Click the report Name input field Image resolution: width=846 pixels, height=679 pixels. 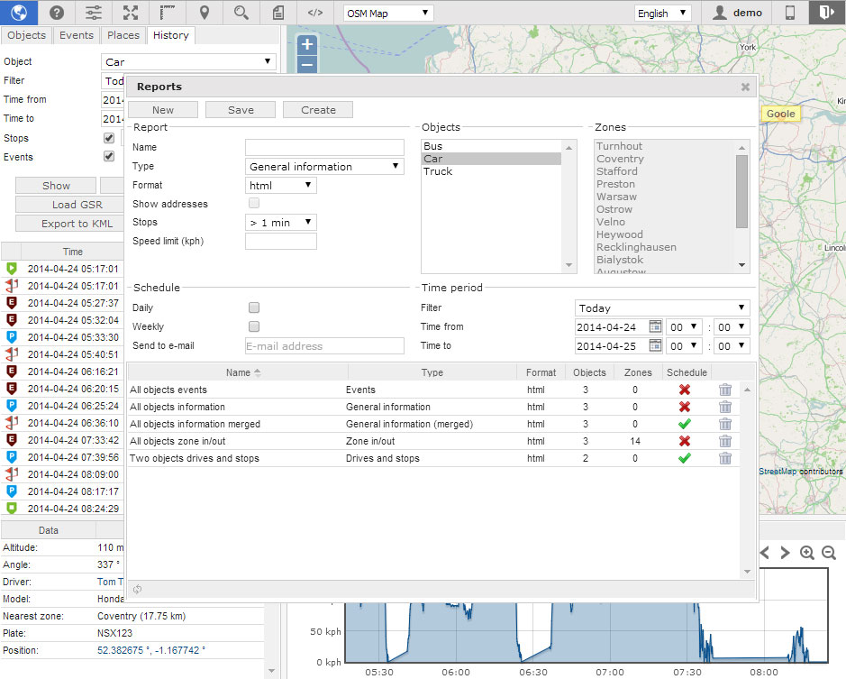324,147
